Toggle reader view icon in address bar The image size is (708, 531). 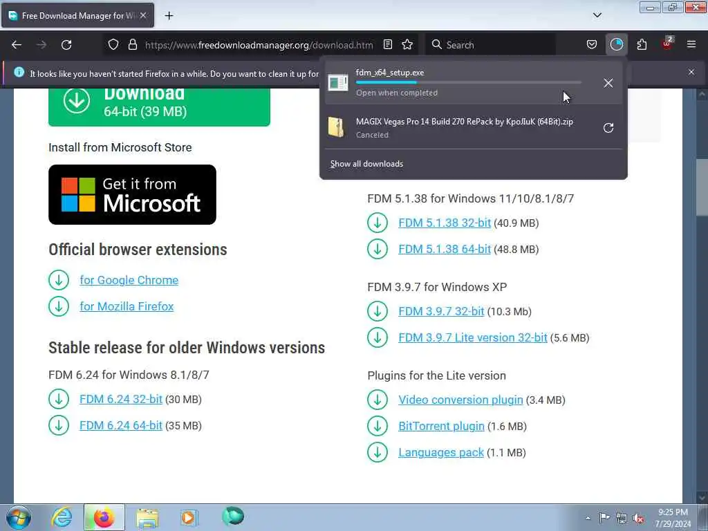[x=387, y=45]
